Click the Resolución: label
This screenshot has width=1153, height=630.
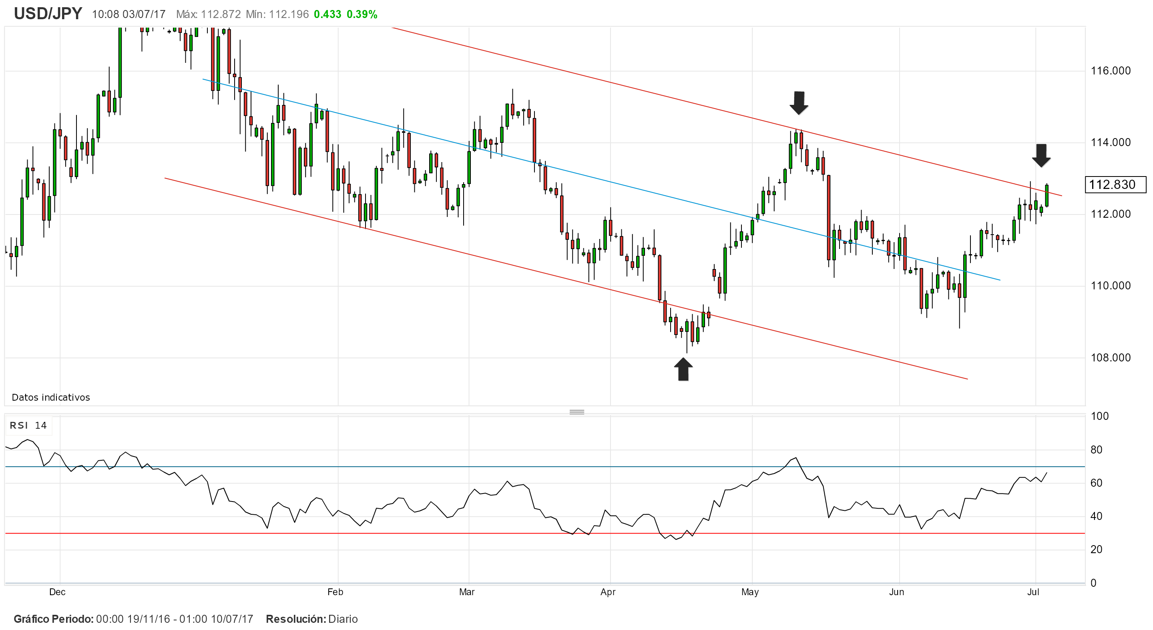(x=296, y=619)
